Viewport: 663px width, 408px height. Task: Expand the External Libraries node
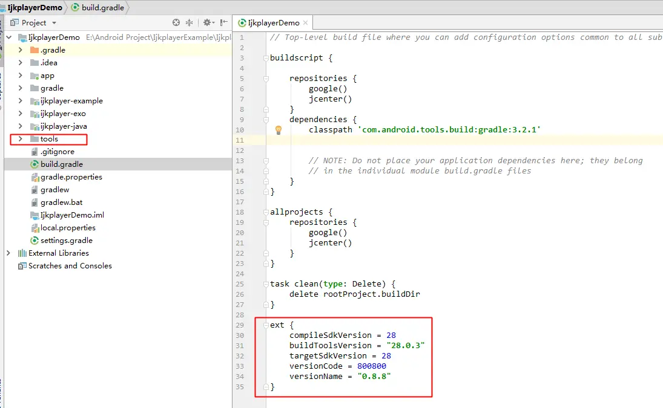click(8, 253)
